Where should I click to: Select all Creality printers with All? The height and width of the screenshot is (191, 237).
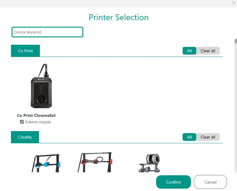(189, 137)
